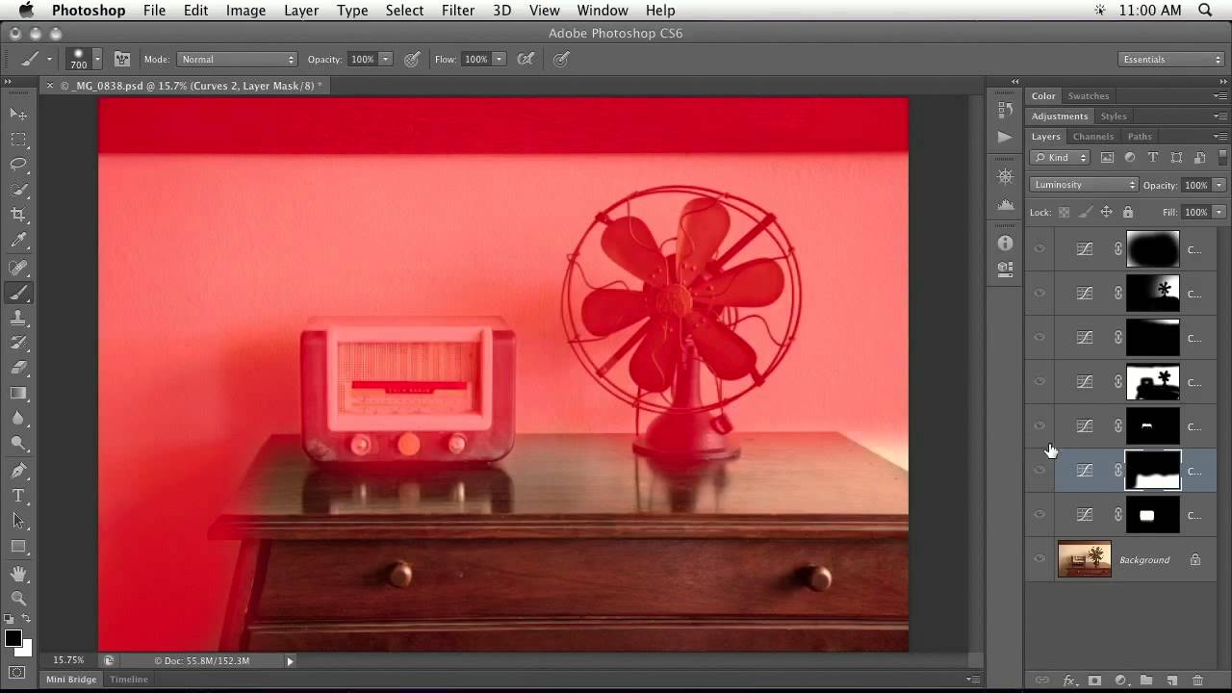Image resolution: width=1232 pixels, height=693 pixels.
Task: Open the Layers panel flyout menu
Action: tap(1220, 136)
